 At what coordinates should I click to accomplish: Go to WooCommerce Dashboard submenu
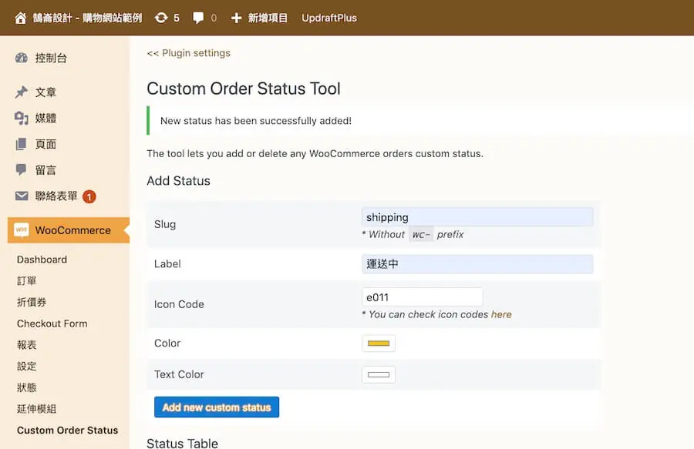click(42, 260)
